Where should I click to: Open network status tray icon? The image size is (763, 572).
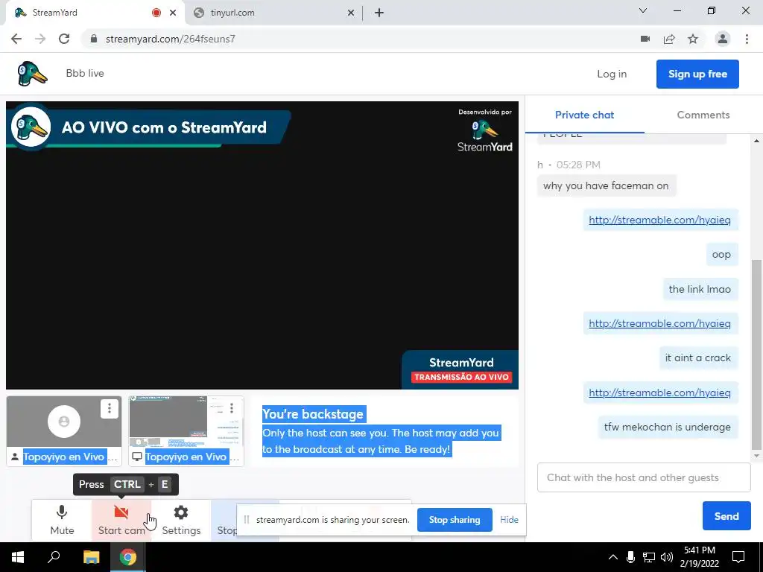649,557
